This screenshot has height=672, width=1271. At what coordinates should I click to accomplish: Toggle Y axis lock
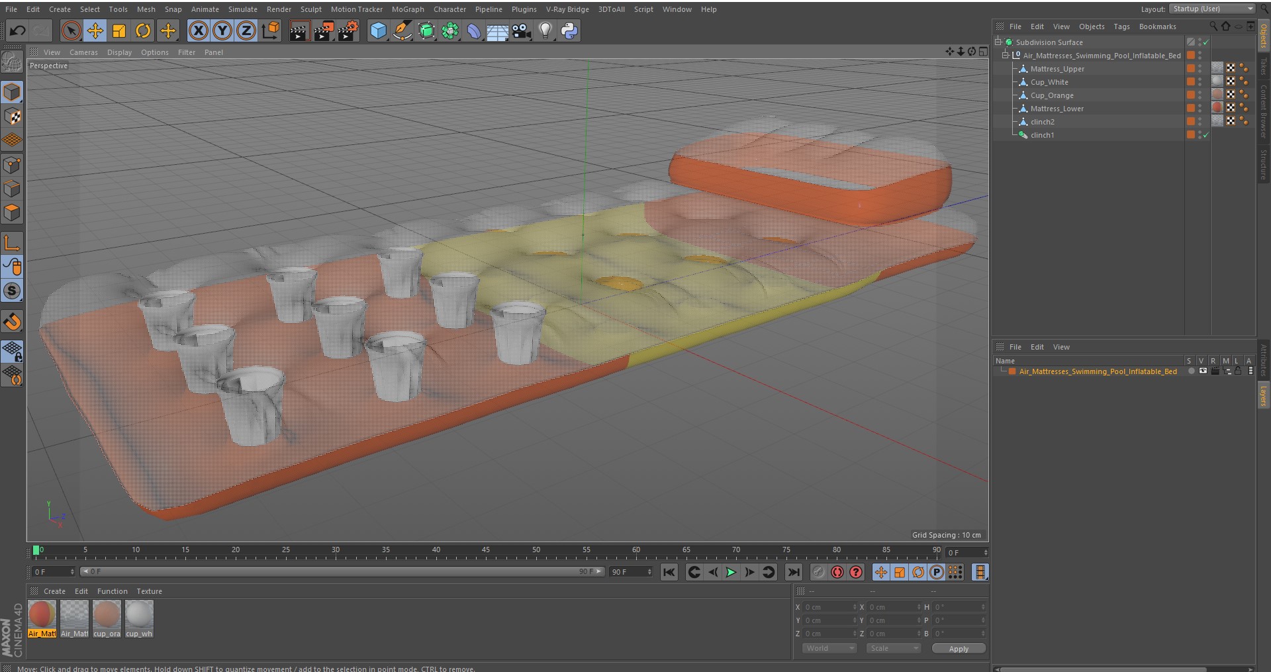click(x=222, y=30)
